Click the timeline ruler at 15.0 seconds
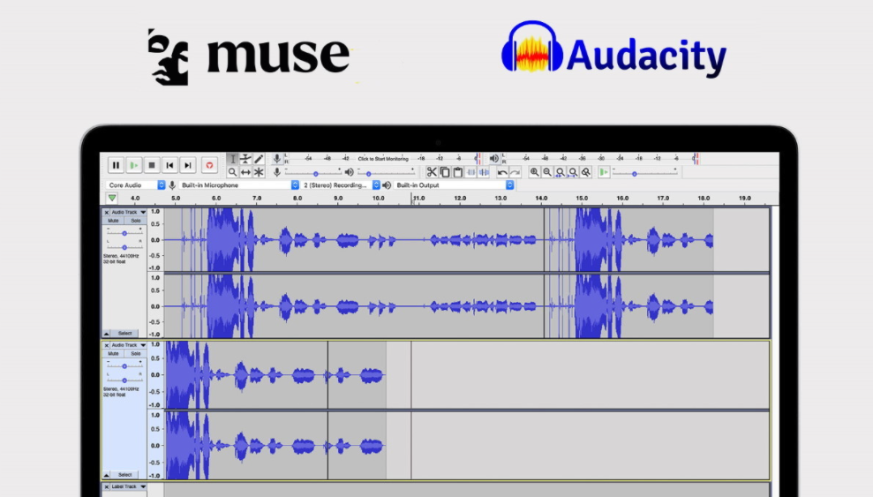 (x=582, y=198)
